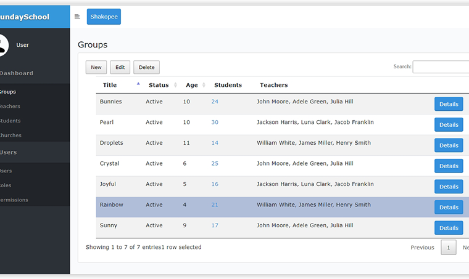Open Teachers page from sidebar

click(x=10, y=107)
